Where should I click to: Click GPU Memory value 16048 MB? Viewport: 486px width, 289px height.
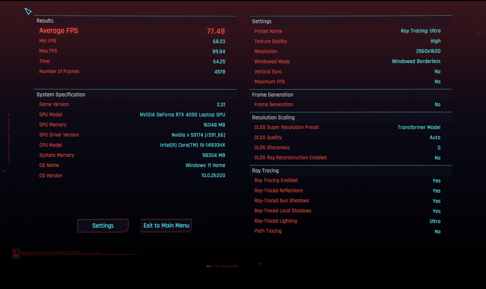pos(214,125)
